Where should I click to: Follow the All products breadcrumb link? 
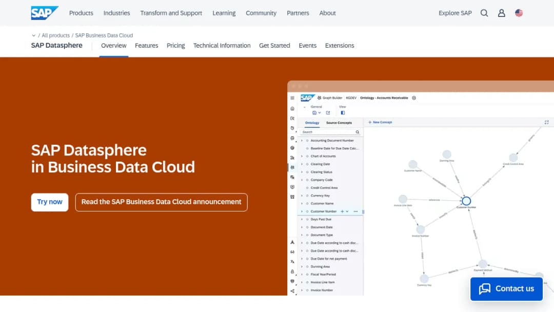click(56, 35)
